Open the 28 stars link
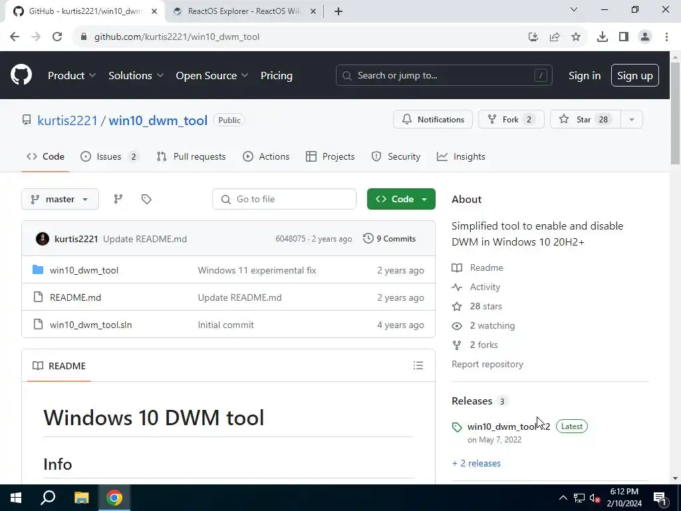681x511 pixels. tap(486, 306)
